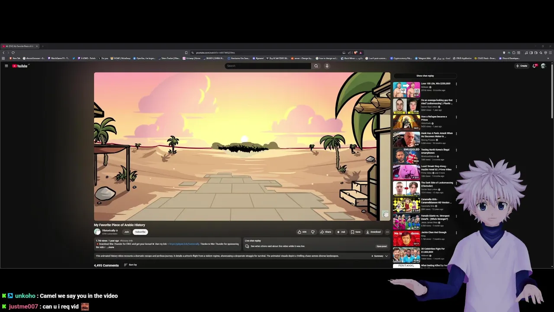Open the YouTube guide hamburger menu
The height and width of the screenshot is (312, 554).
coord(6,66)
